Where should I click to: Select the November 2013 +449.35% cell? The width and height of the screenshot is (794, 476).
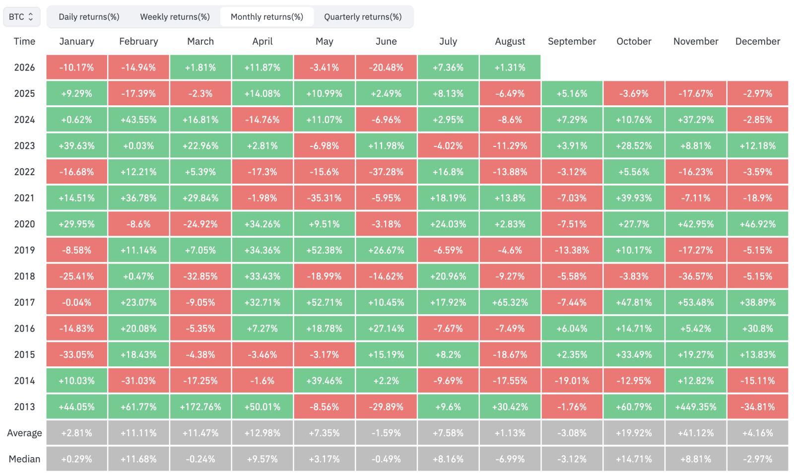pos(696,407)
